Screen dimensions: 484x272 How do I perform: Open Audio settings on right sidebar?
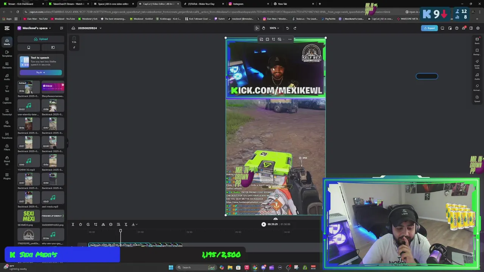[x=477, y=77]
